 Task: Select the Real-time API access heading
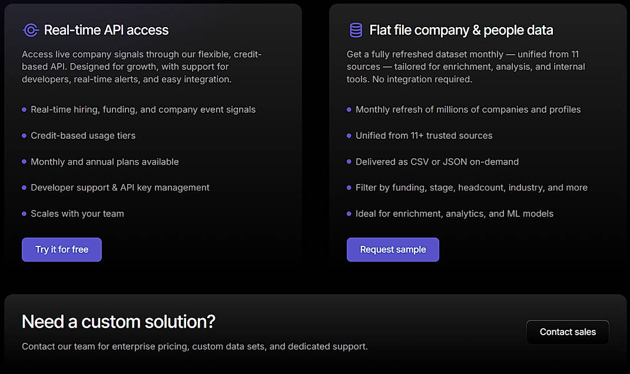pyautogui.click(x=106, y=30)
